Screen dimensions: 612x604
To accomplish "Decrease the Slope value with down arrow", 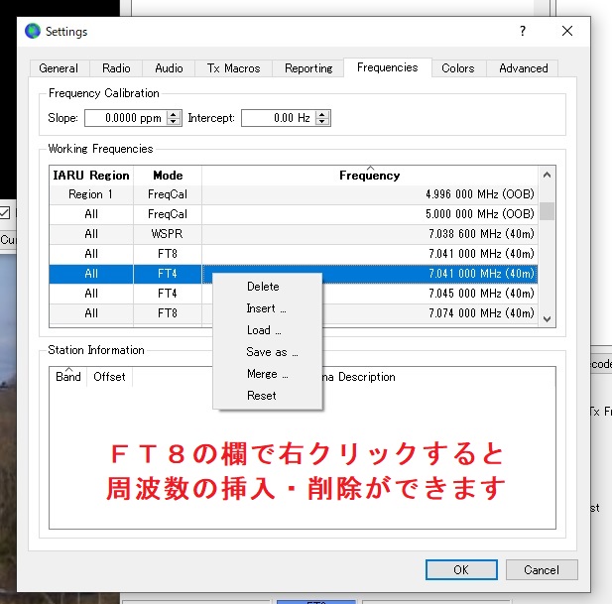I will point(175,122).
